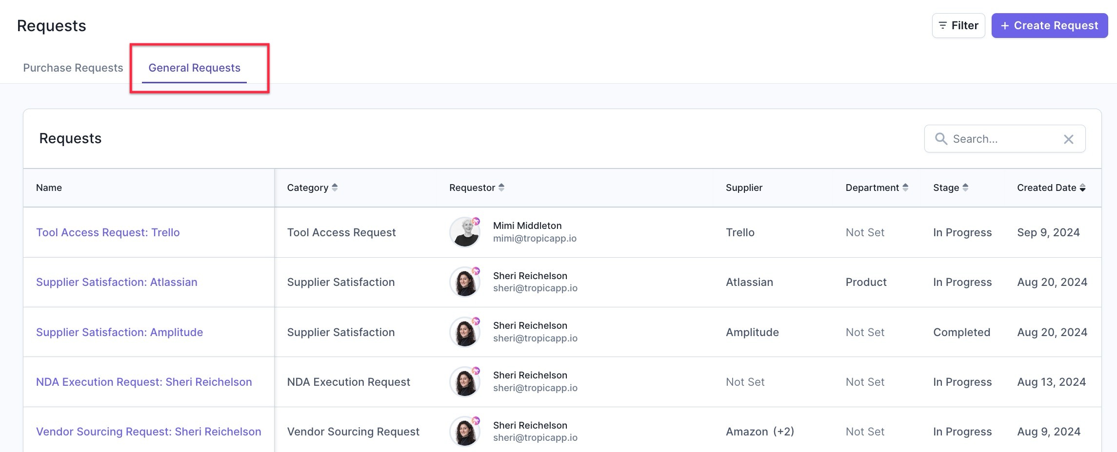Click the Tool Access Request category cell
This screenshot has height=452, width=1117.
[341, 232]
